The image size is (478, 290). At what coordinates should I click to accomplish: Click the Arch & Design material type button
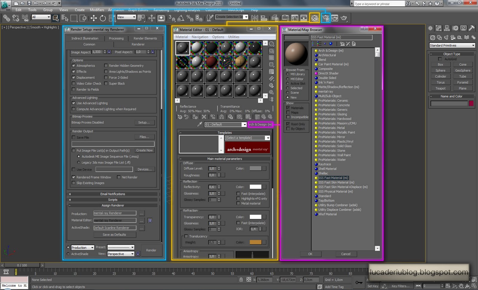click(260, 124)
